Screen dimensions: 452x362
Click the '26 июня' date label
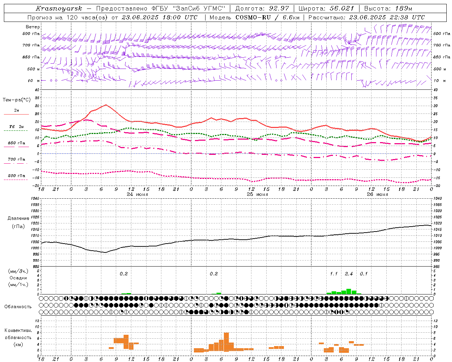(377, 194)
